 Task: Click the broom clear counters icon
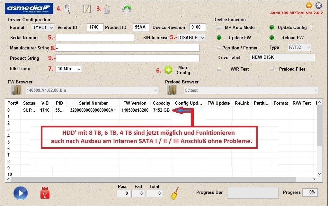tap(175, 193)
